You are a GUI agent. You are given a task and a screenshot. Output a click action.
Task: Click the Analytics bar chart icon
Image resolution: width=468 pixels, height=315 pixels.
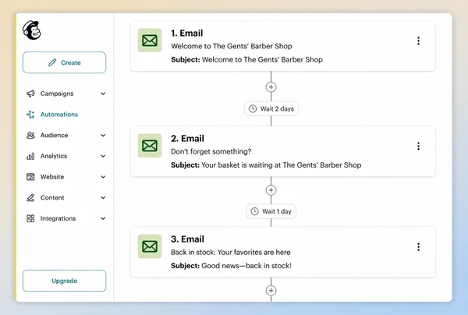pyautogui.click(x=30, y=156)
